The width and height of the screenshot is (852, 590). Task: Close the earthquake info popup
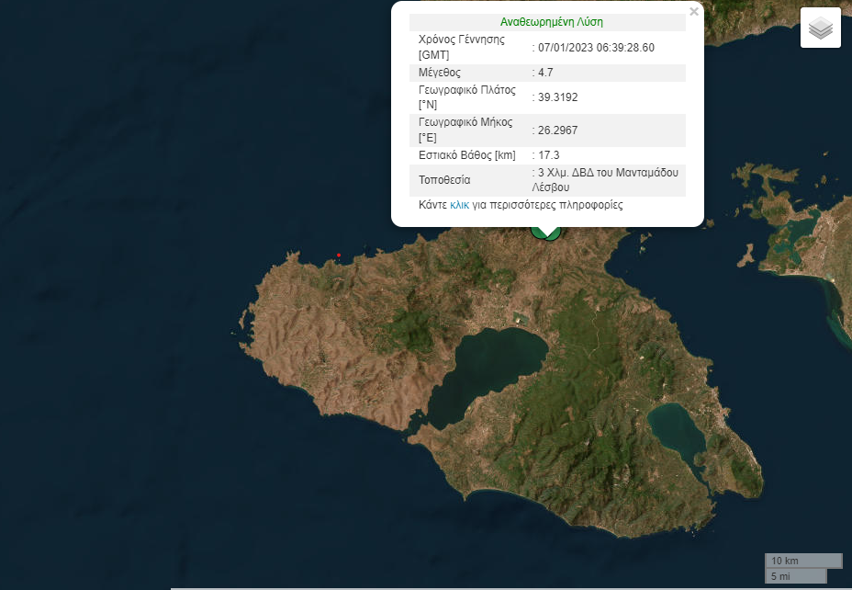pyautogui.click(x=694, y=12)
